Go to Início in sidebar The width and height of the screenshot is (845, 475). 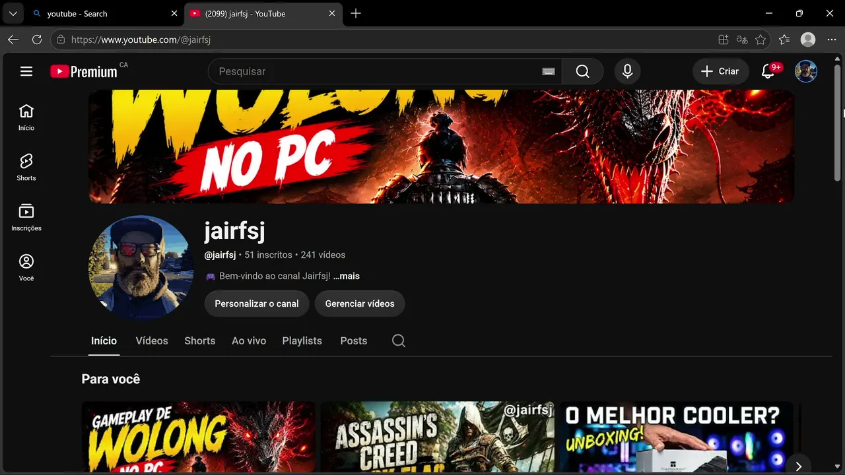[x=26, y=117]
